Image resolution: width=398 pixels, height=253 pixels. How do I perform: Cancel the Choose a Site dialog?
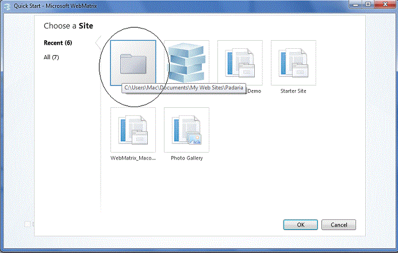click(x=339, y=225)
